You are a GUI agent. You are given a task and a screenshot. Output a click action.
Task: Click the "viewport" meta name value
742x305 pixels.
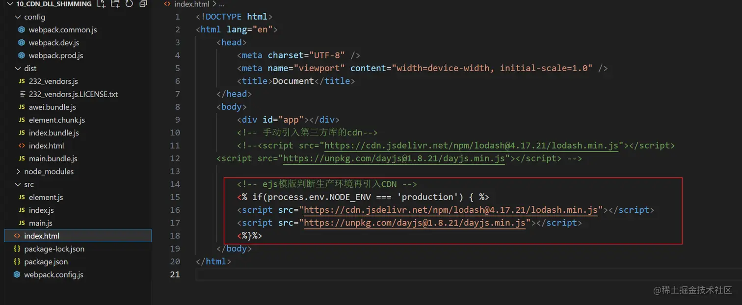click(319, 68)
